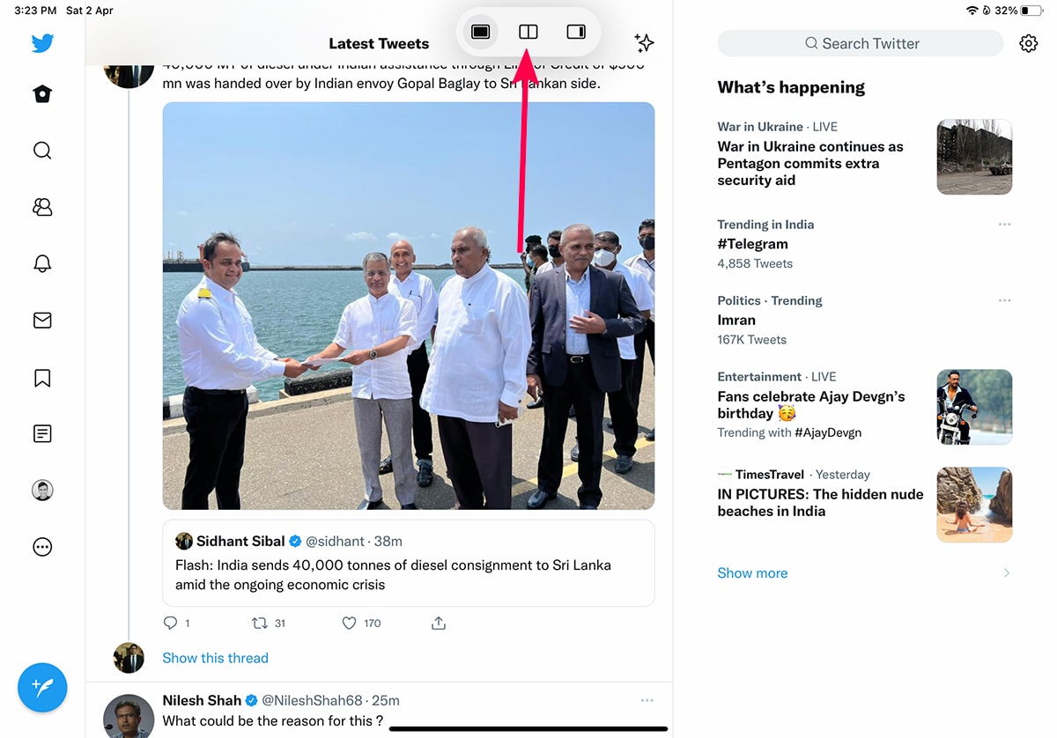
Task: Open the Messages envelope icon
Action: point(42,321)
